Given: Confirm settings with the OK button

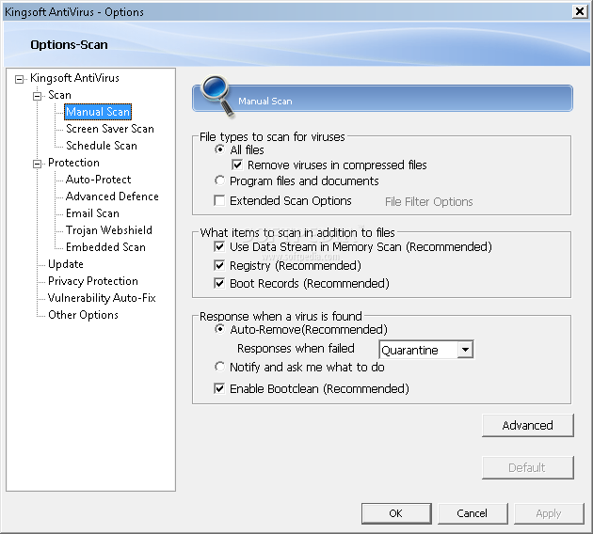Looking at the screenshot, I should point(396,513).
